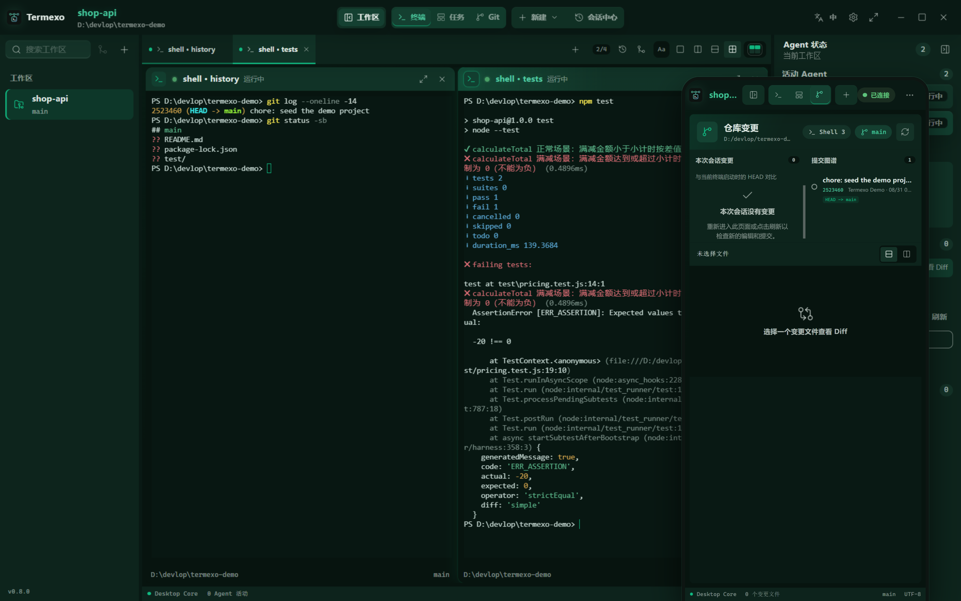The height and width of the screenshot is (601, 961).
Task: Add a new terminal tab with plus
Action: (x=575, y=49)
